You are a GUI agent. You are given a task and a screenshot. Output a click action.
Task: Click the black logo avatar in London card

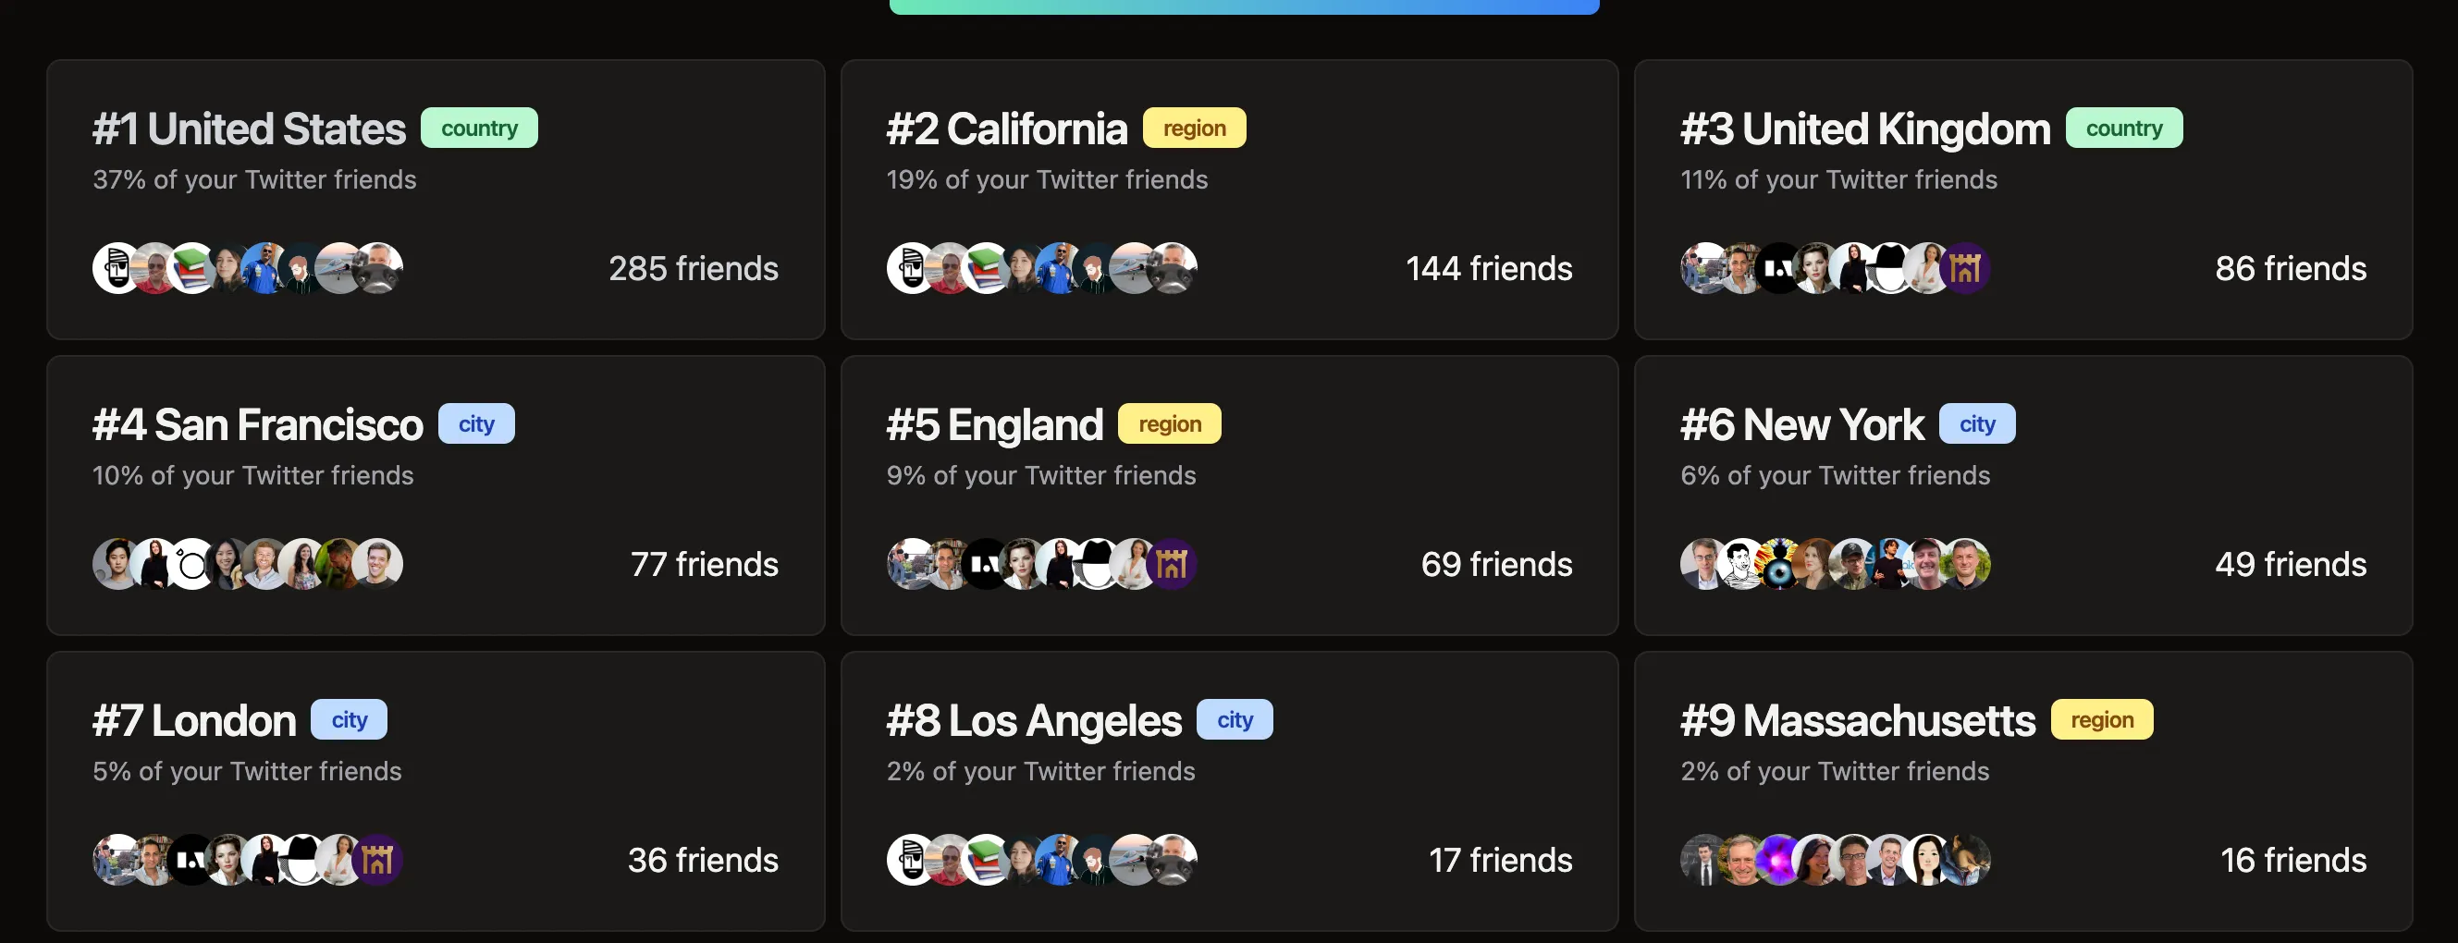pos(191,860)
